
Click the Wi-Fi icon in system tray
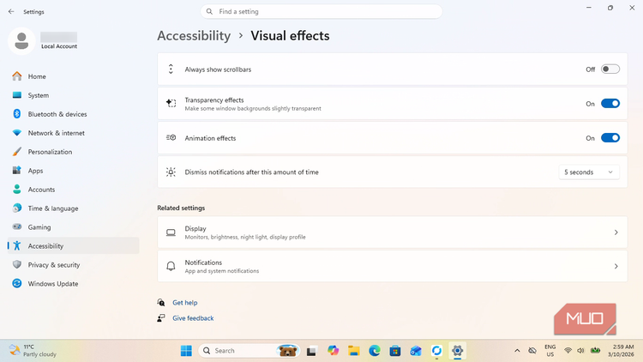tap(568, 351)
